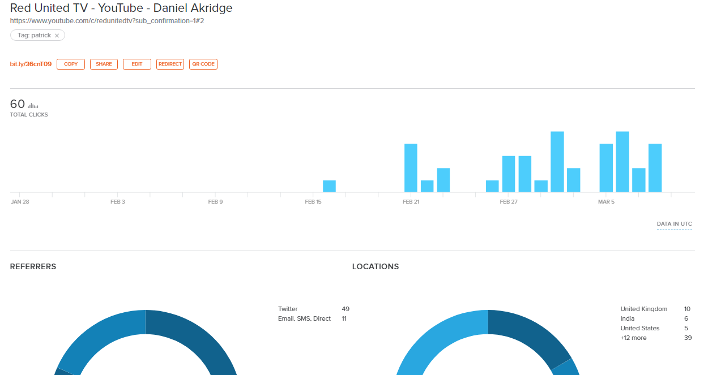Screen dimensions: 708x375
Task: Click the Red United TV page title
Action: (x=121, y=8)
